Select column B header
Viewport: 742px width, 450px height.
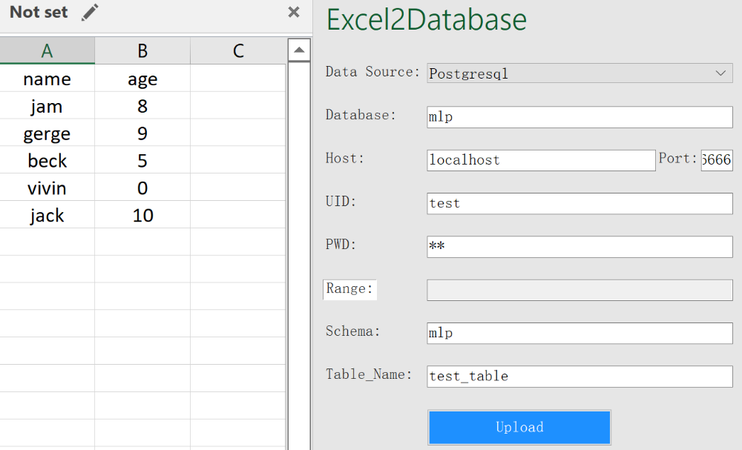[x=142, y=50]
